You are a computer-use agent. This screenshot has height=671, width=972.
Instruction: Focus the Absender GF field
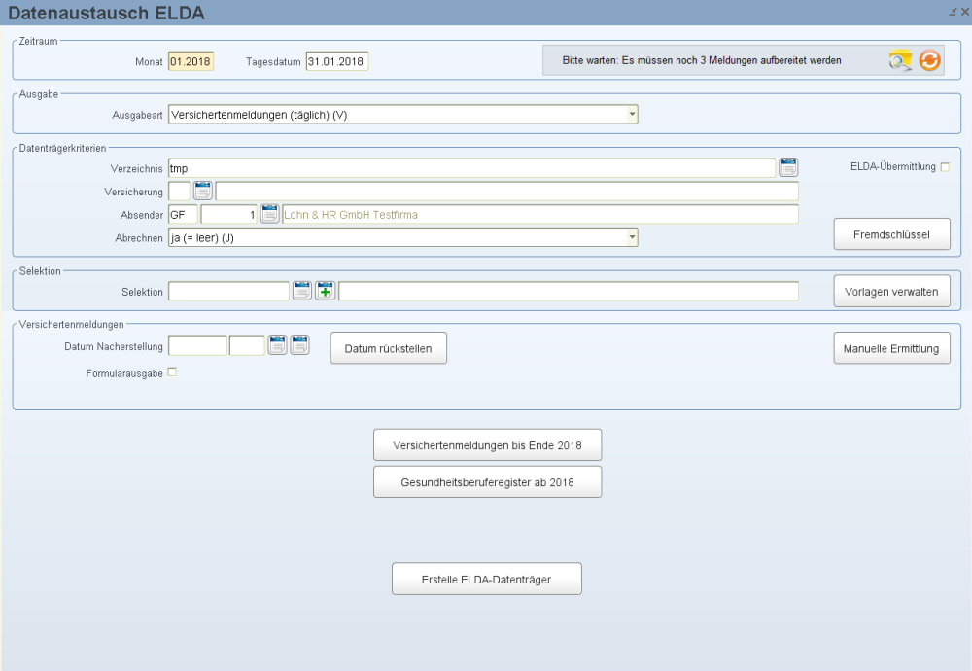(x=183, y=215)
